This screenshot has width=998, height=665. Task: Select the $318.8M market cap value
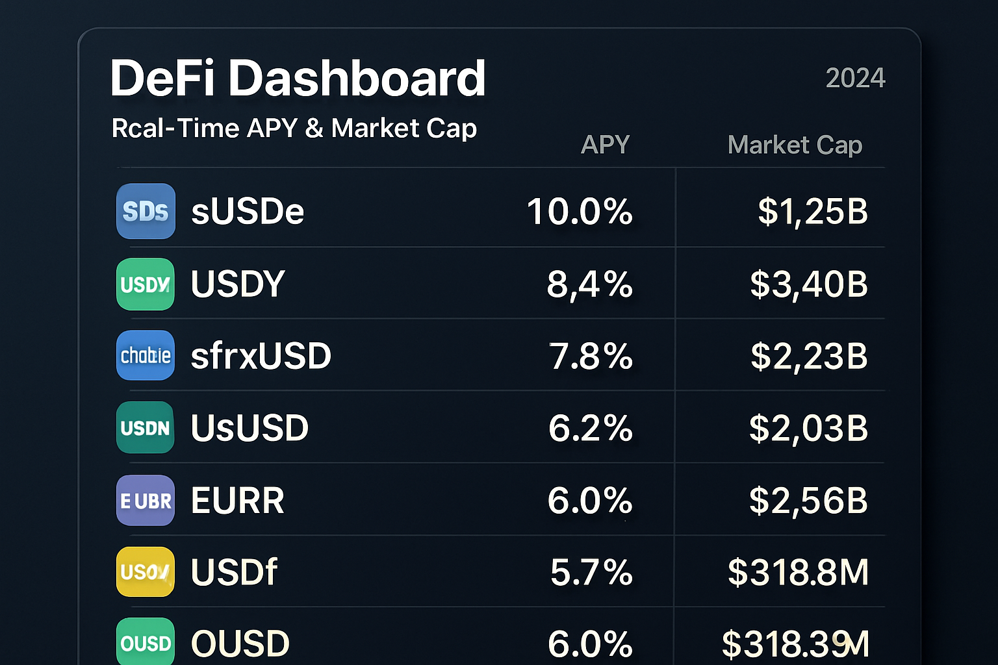pos(799,572)
